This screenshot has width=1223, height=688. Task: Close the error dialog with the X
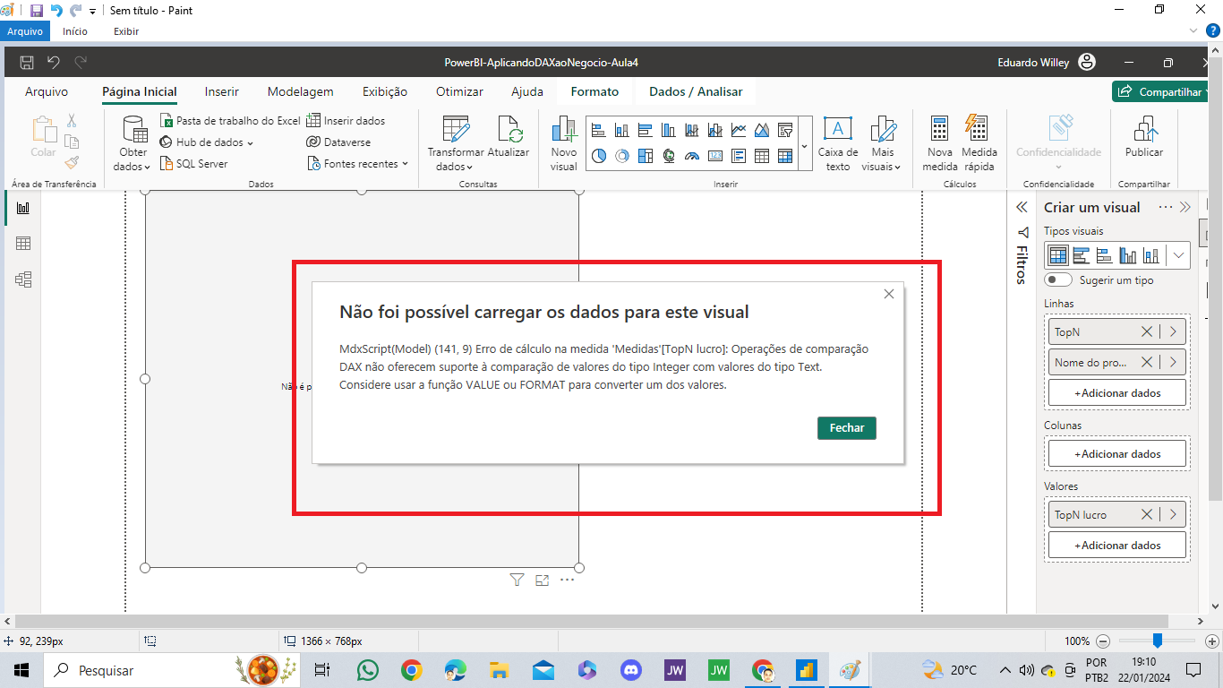point(889,294)
